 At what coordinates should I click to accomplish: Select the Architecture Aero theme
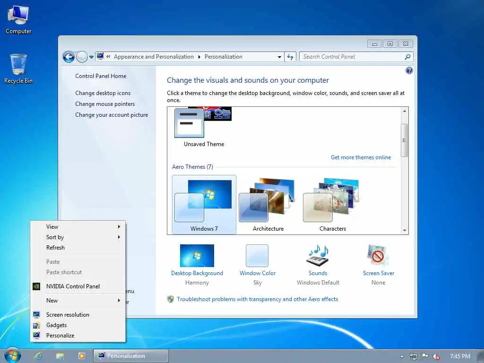(x=268, y=204)
